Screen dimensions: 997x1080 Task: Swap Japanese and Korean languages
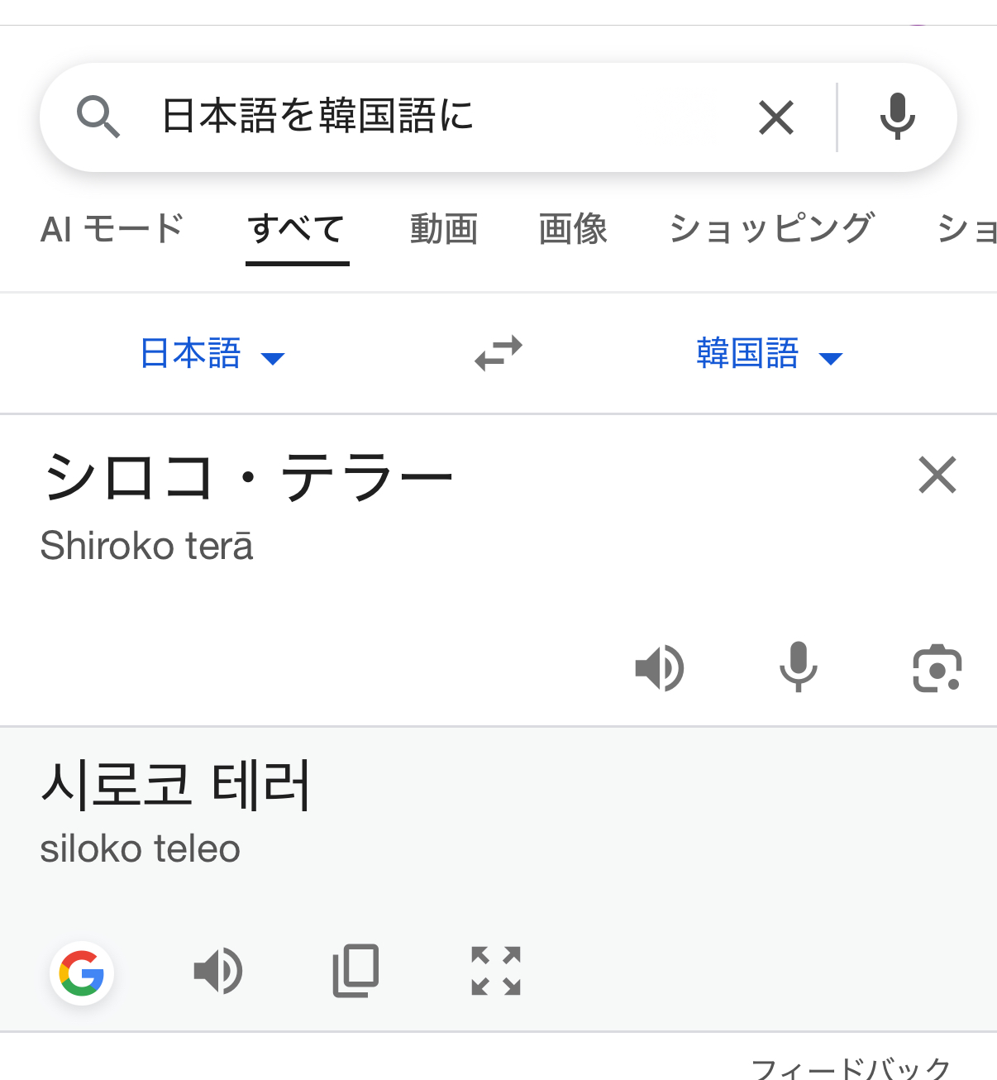point(498,353)
